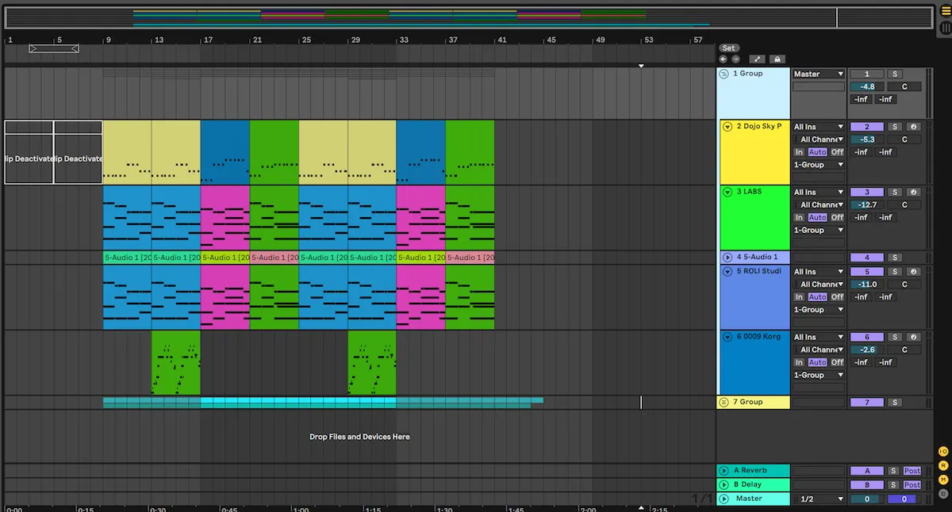Set track 3 monitor to Auto
The image size is (952, 512).
[817, 217]
